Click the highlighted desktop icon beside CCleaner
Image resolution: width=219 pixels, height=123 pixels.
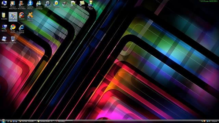(13, 17)
